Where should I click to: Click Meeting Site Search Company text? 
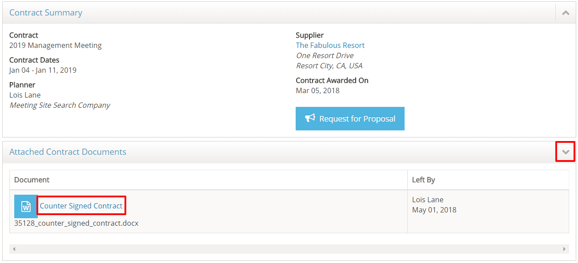(x=60, y=105)
